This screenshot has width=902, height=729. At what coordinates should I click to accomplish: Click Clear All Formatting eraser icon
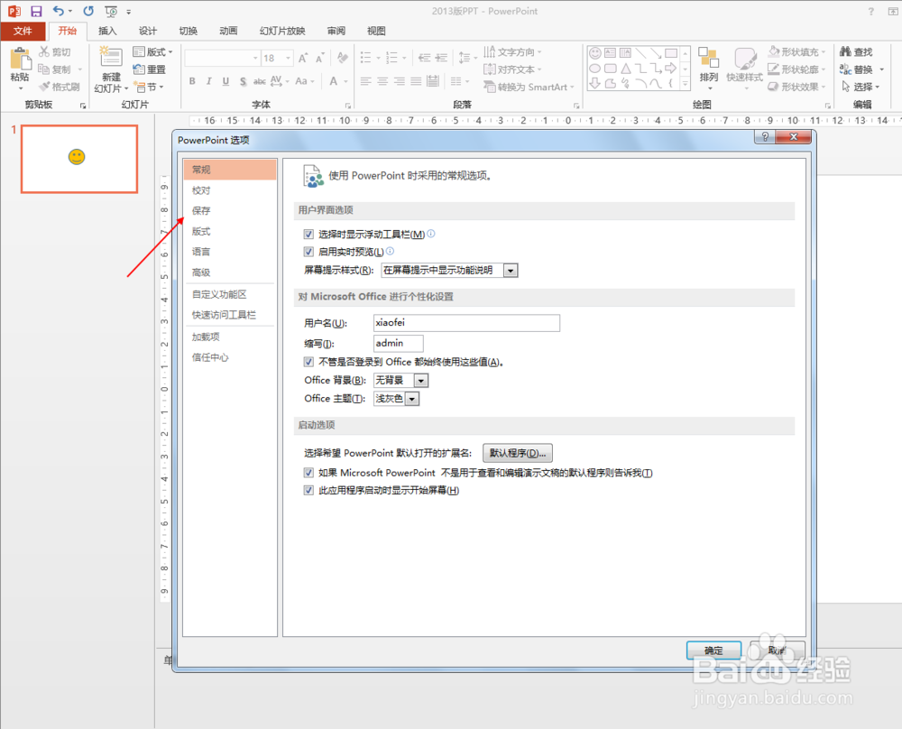tap(343, 58)
